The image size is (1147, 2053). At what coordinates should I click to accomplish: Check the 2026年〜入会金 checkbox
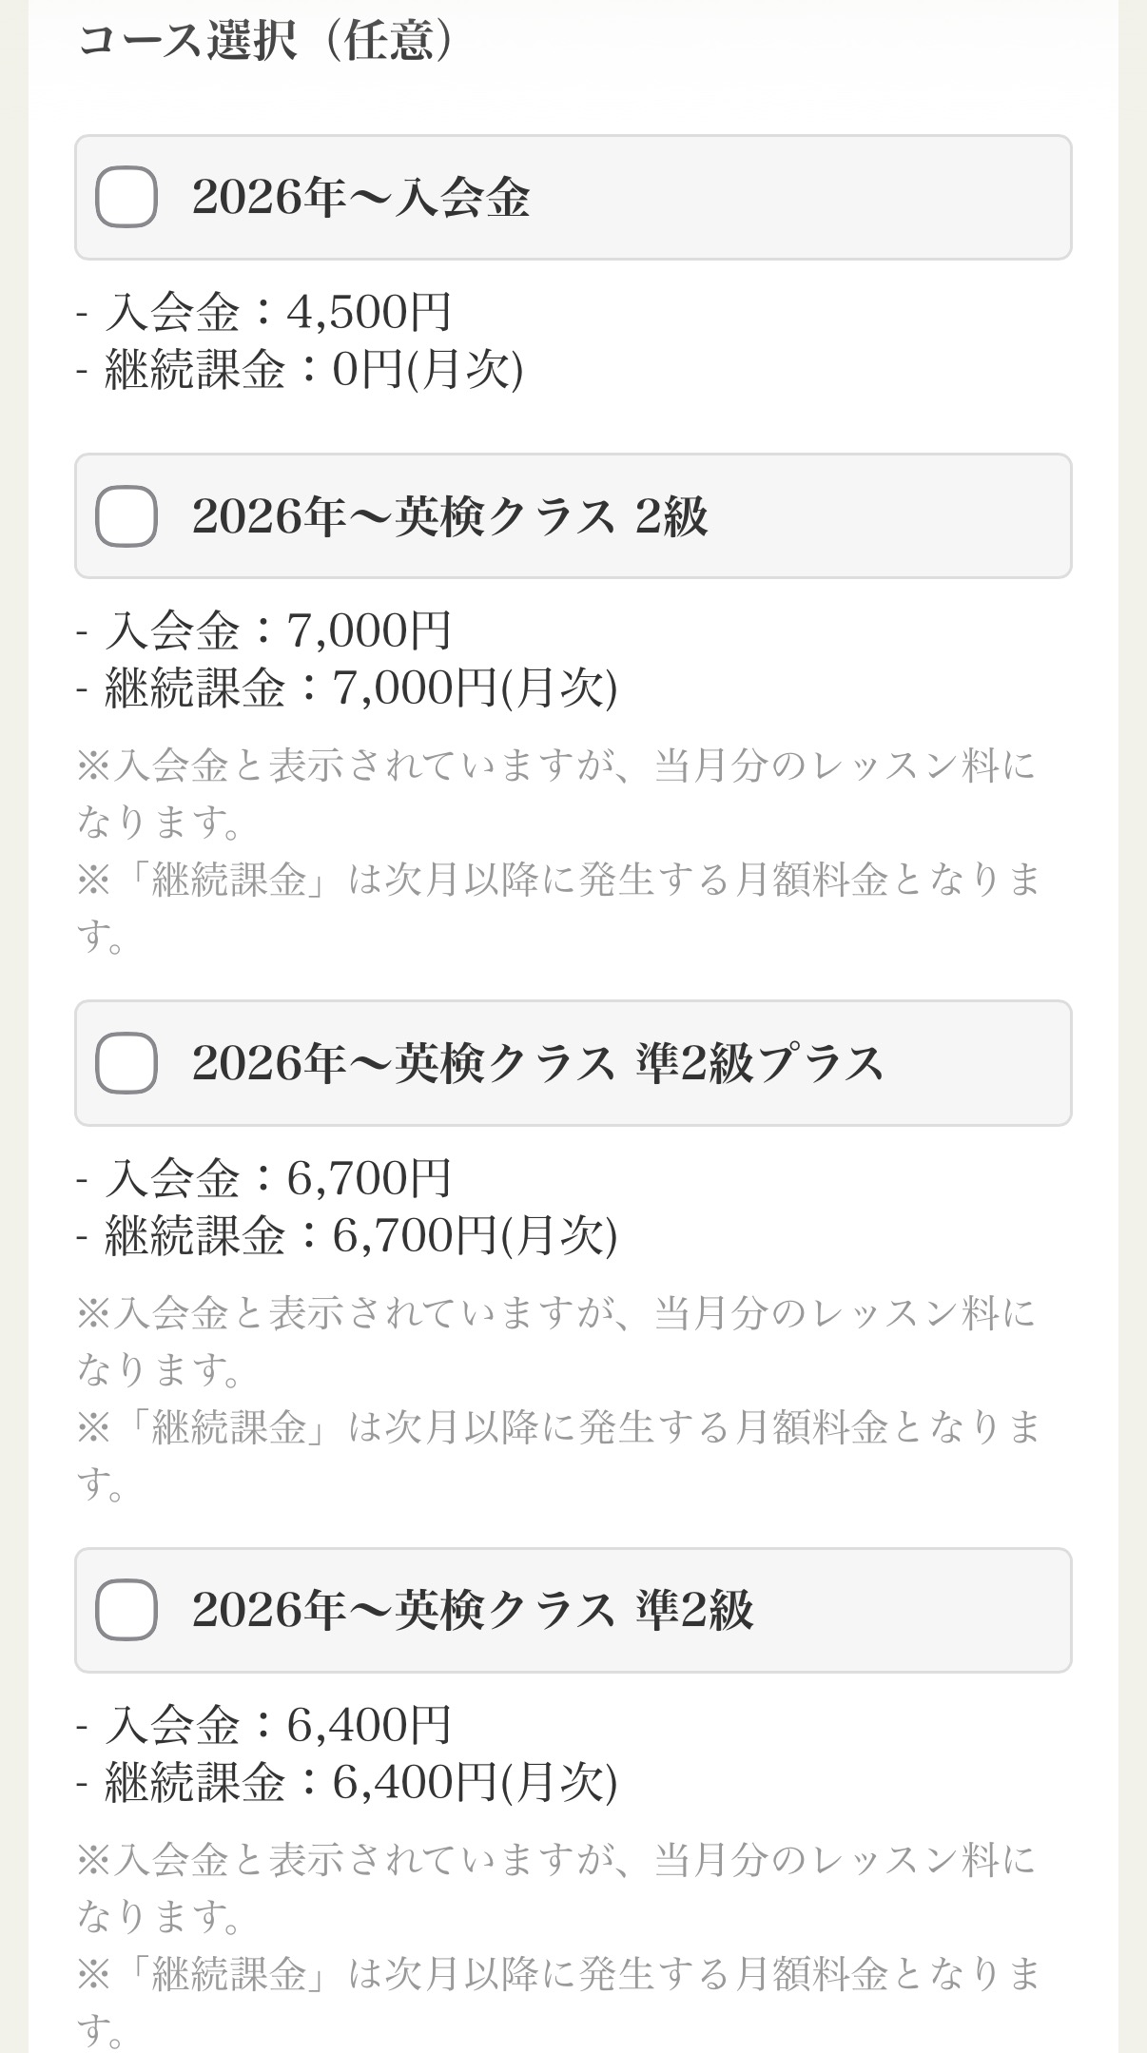[126, 197]
